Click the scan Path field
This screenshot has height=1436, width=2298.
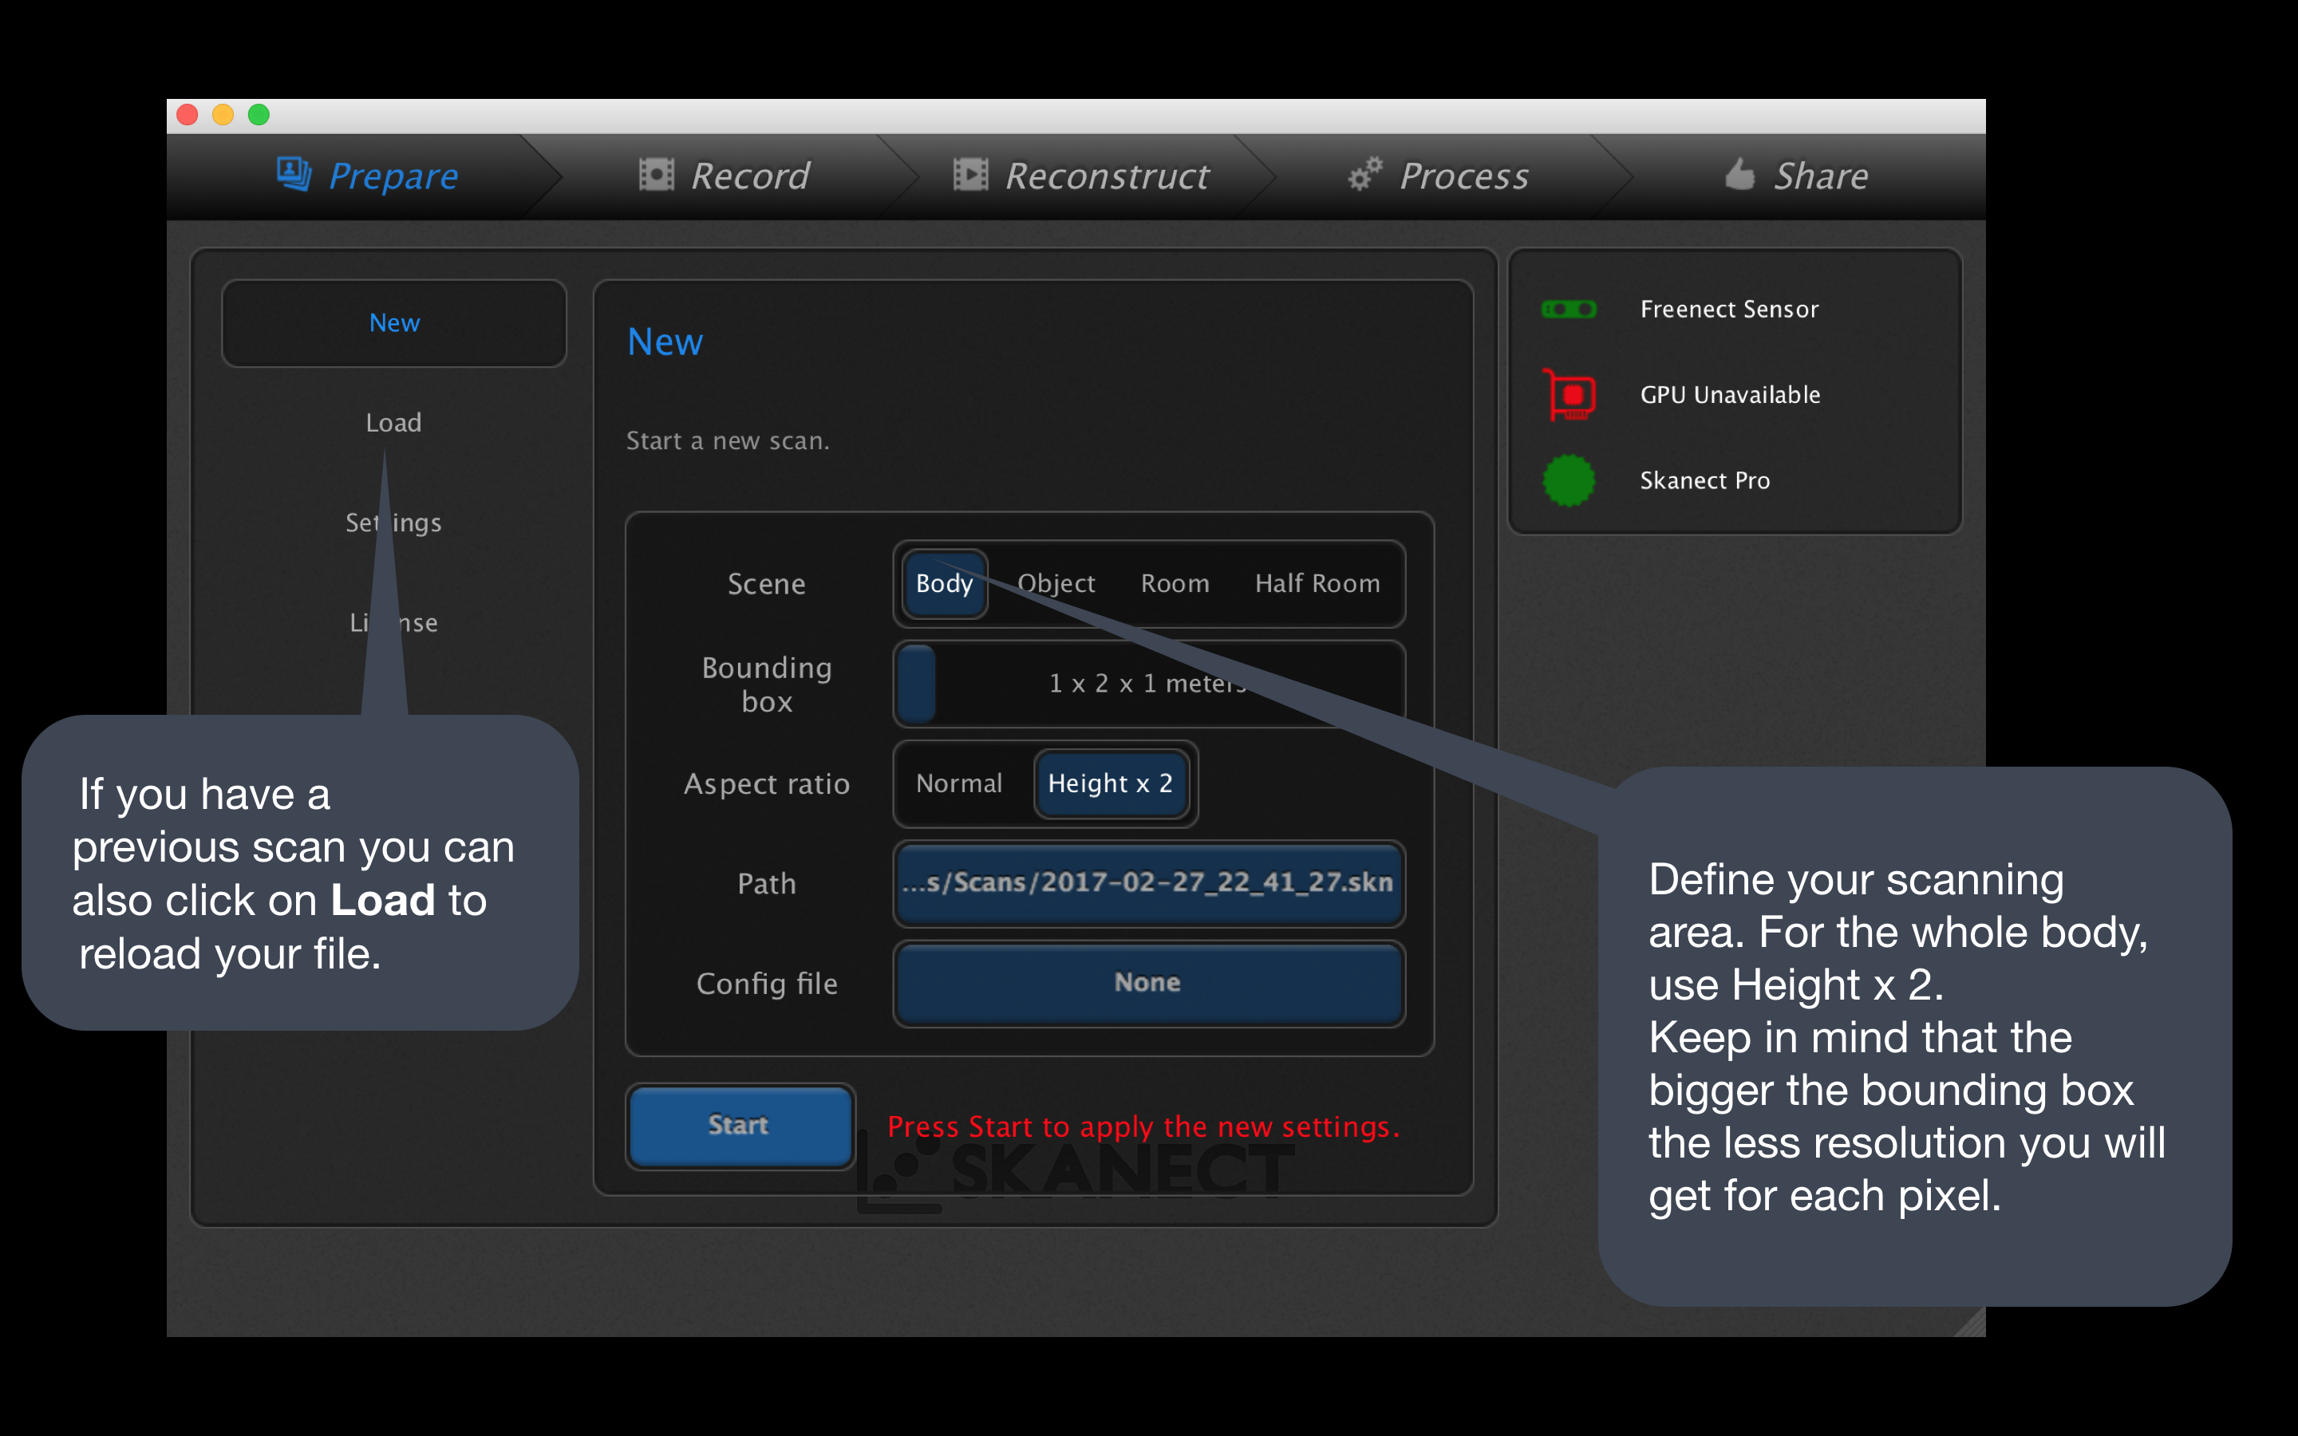point(1149,883)
